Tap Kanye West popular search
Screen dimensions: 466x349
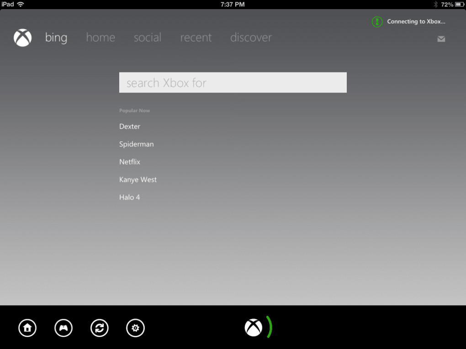tap(138, 180)
